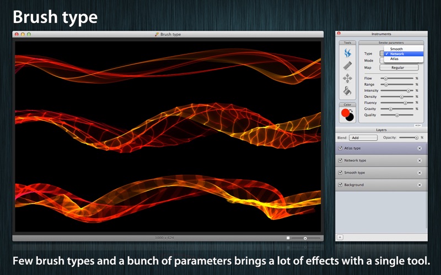Select the Move tool
Screen dimensions: 441x275
tap(347, 78)
